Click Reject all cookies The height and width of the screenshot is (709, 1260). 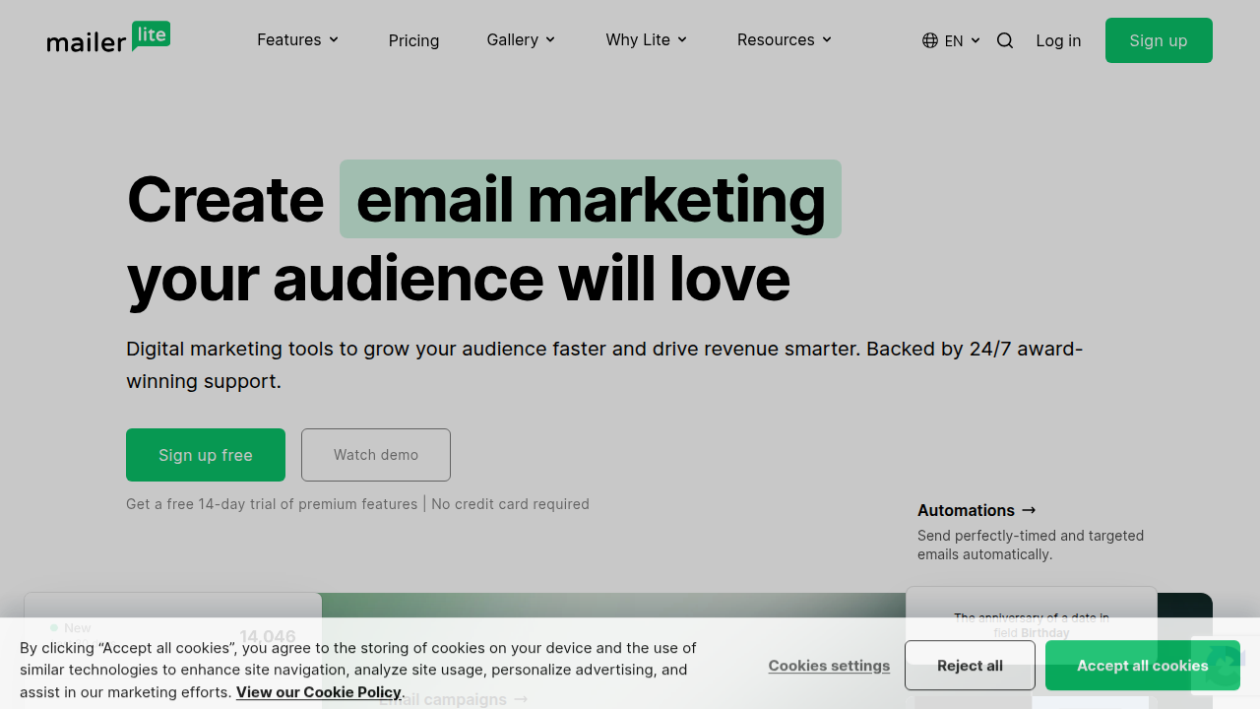970,666
